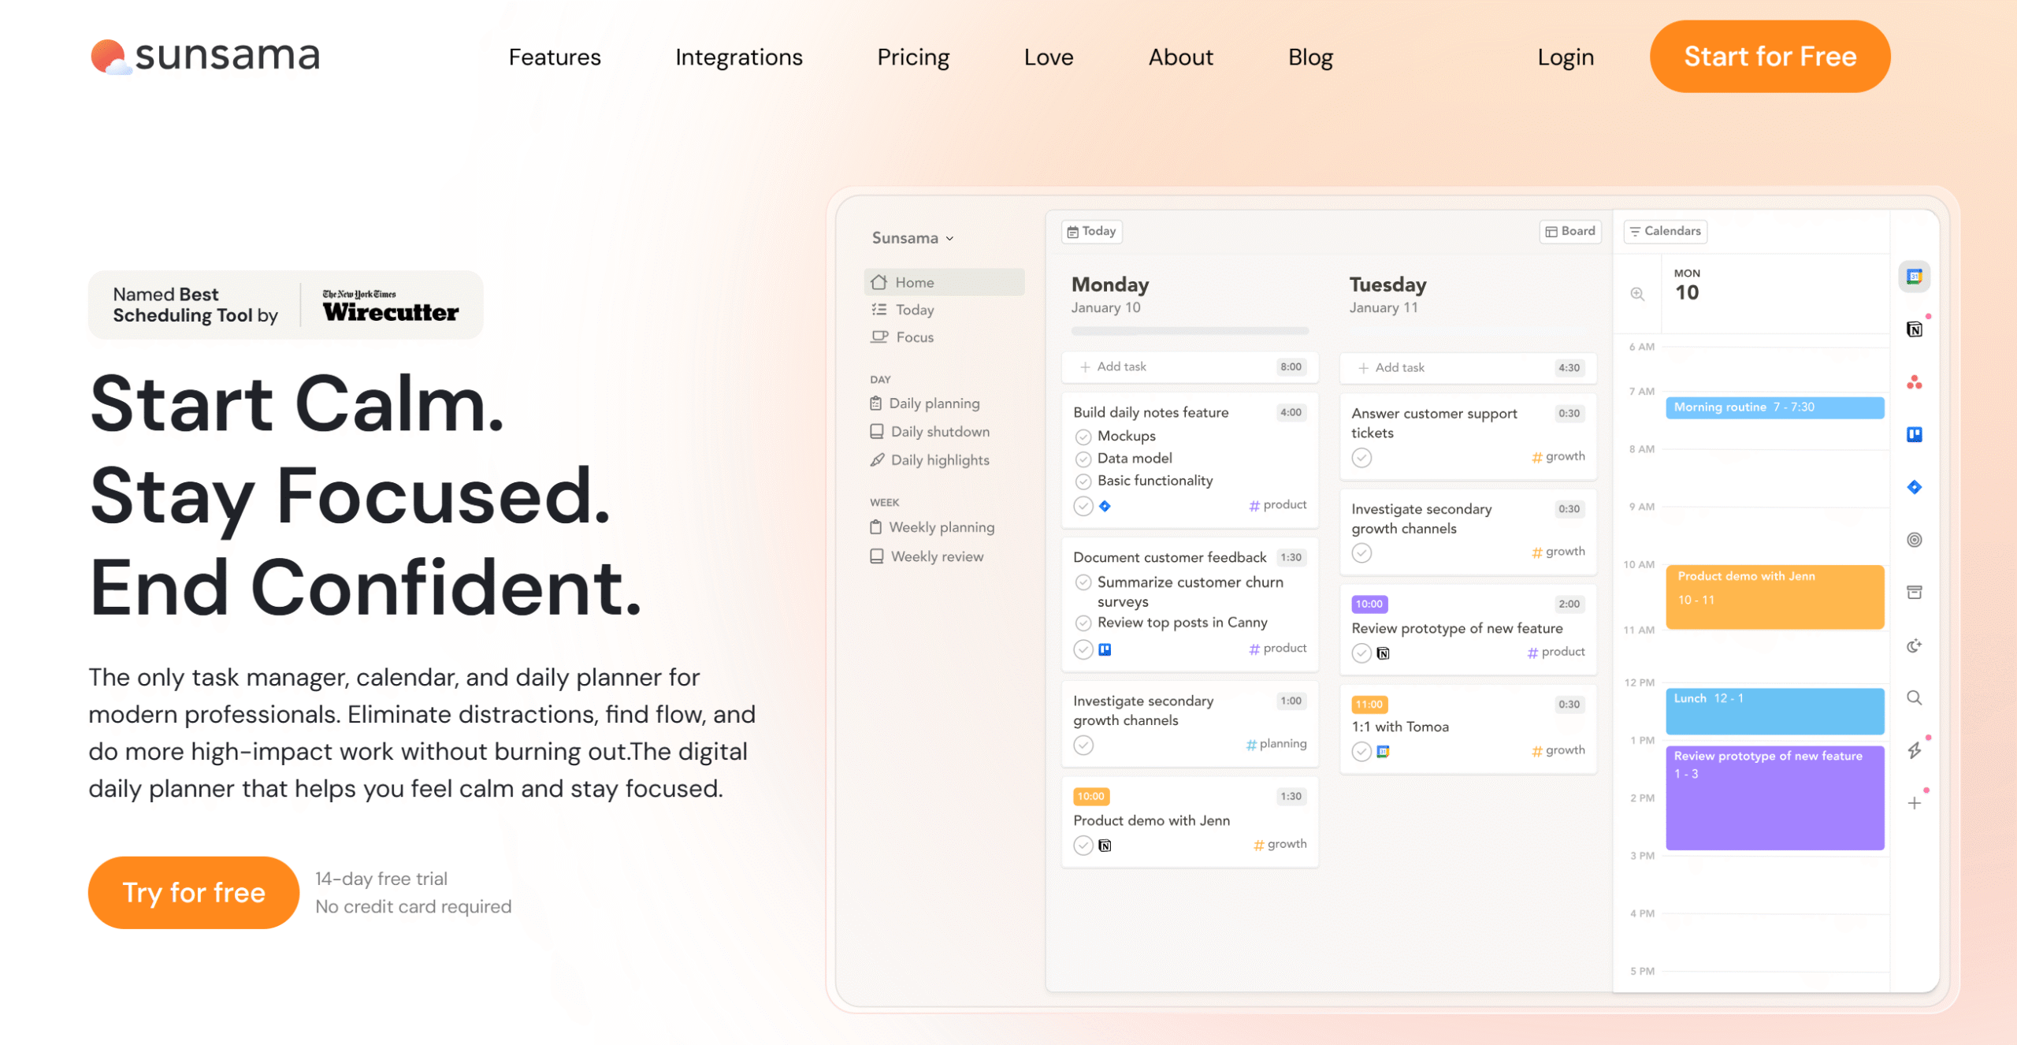Open time estimate 4:00 on Build daily notes
The width and height of the screenshot is (2017, 1045).
[1291, 412]
